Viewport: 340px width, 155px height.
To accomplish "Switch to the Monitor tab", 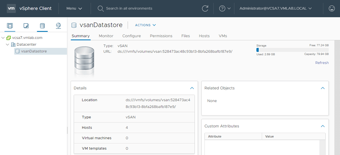I will click(106, 36).
